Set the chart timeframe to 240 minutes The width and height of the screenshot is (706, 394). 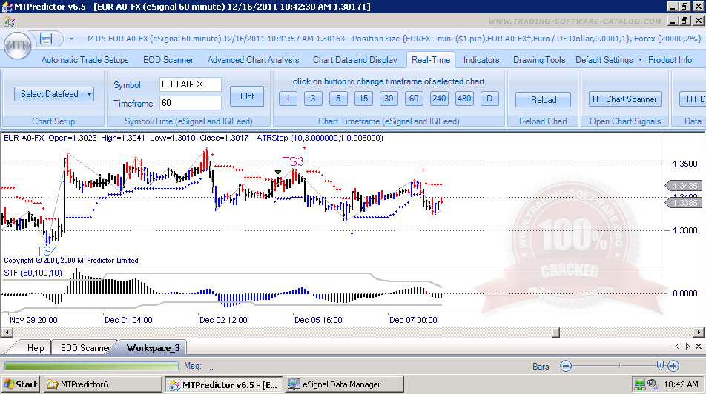[439, 98]
